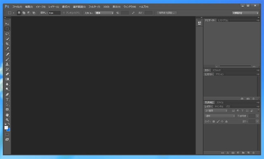Toggle filter for type layers
Viewport: 264px width, 159px height.
click(x=243, y=110)
